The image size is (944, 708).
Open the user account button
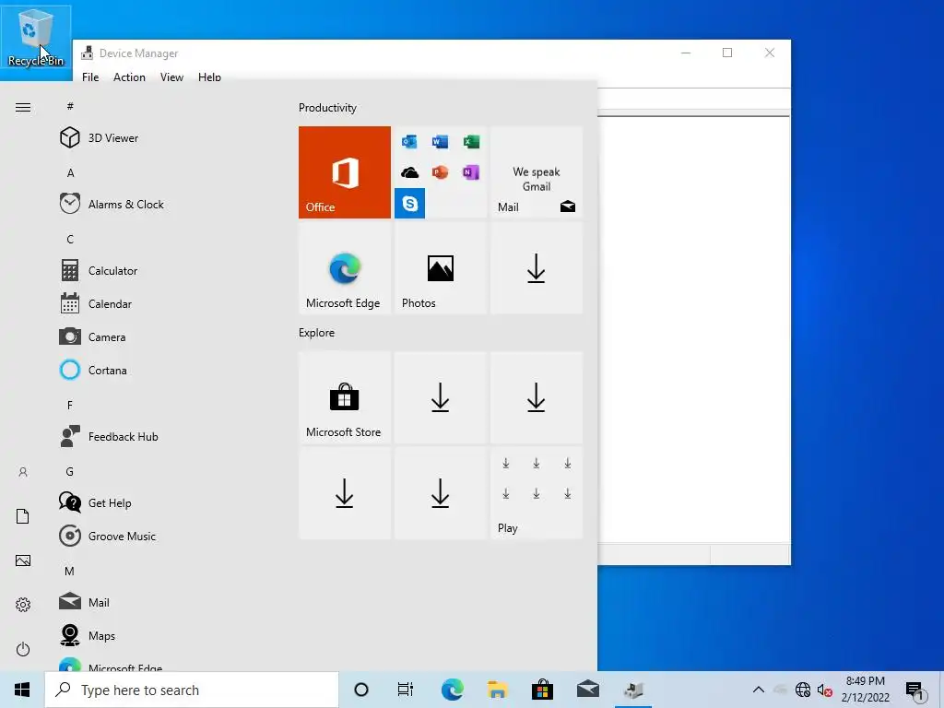(x=23, y=472)
